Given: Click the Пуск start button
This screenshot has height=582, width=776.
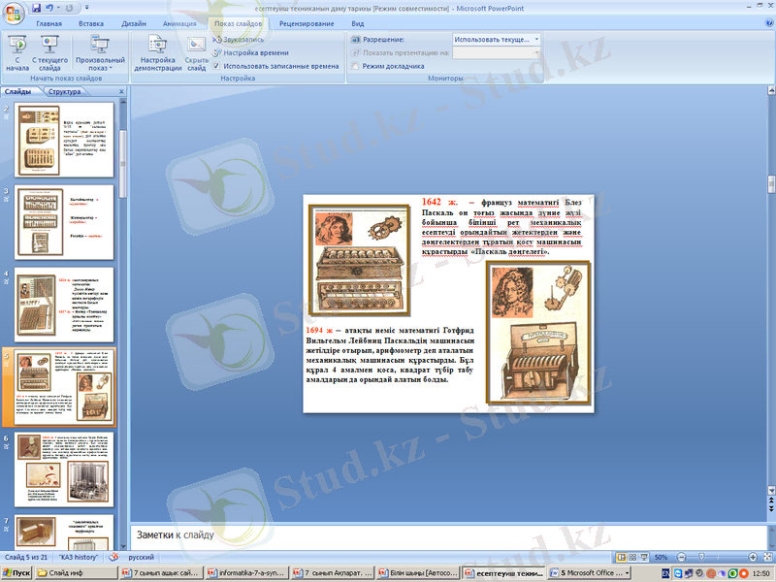Looking at the screenshot, I should pos(18,573).
